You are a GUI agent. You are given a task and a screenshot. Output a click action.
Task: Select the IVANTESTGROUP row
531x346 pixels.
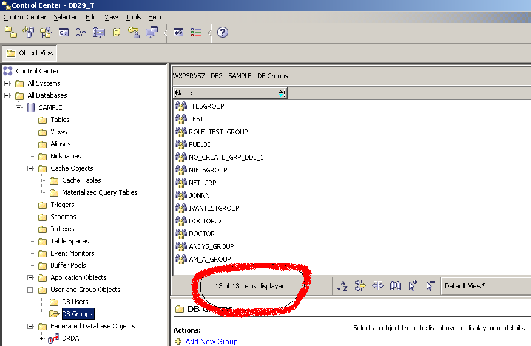coord(208,208)
